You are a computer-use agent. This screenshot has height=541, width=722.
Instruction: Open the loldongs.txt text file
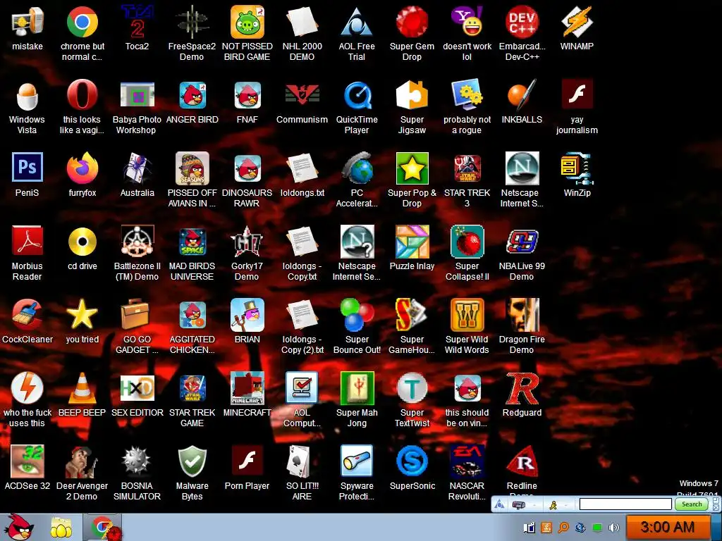click(302, 168)
